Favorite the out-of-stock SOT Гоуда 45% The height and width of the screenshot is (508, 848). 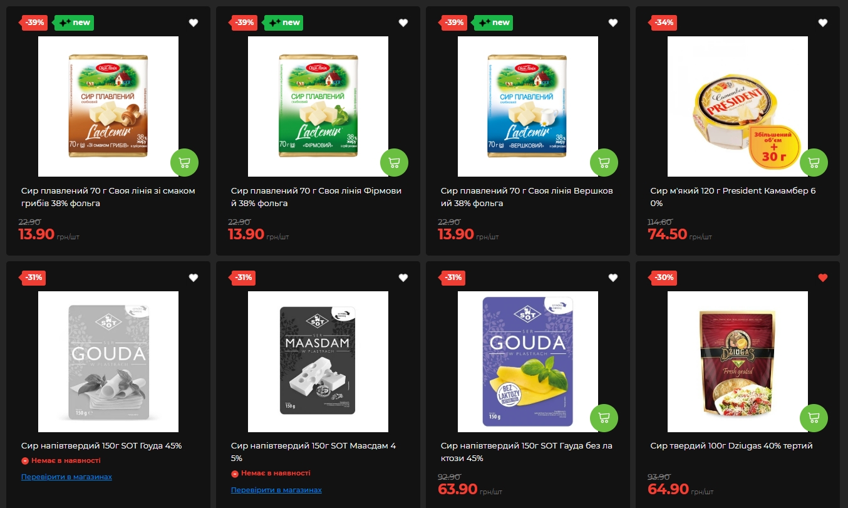click(x=194, y=277)
